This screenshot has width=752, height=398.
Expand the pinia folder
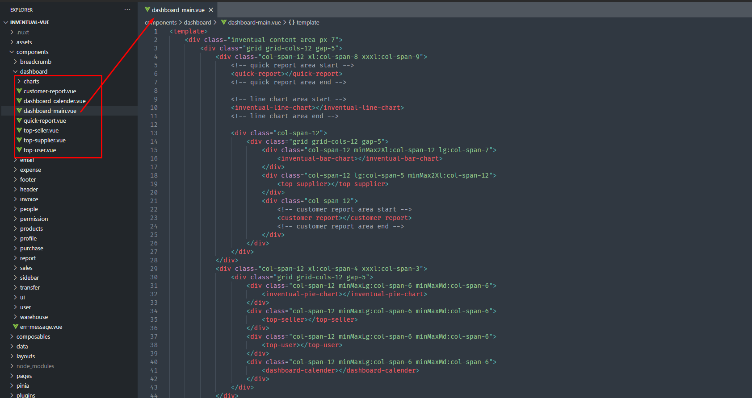(12, 386)
